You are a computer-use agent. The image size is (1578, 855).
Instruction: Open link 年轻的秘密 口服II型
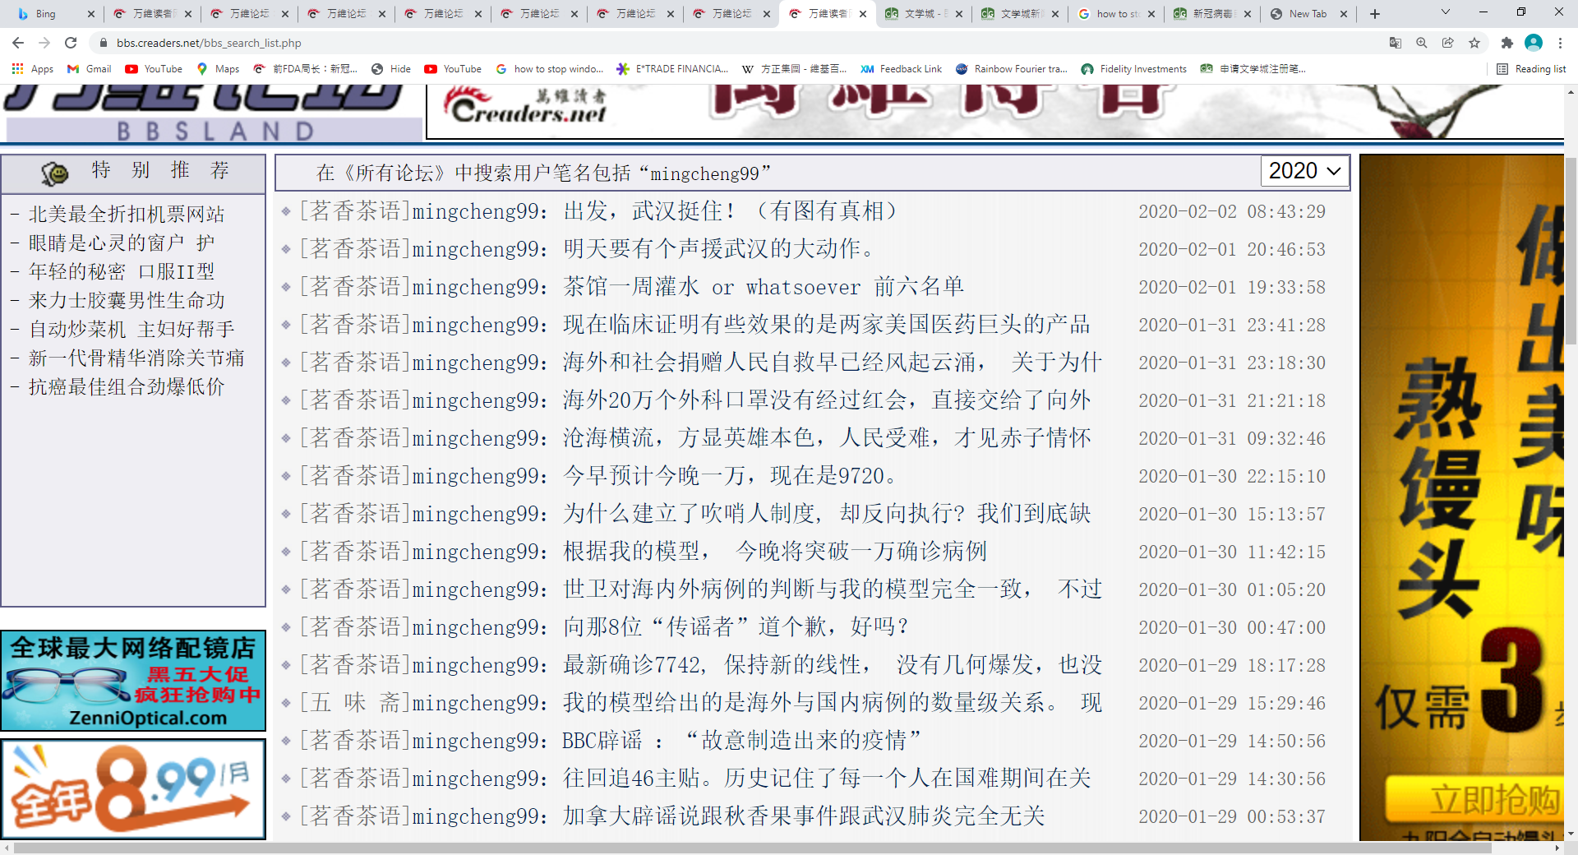122,272
